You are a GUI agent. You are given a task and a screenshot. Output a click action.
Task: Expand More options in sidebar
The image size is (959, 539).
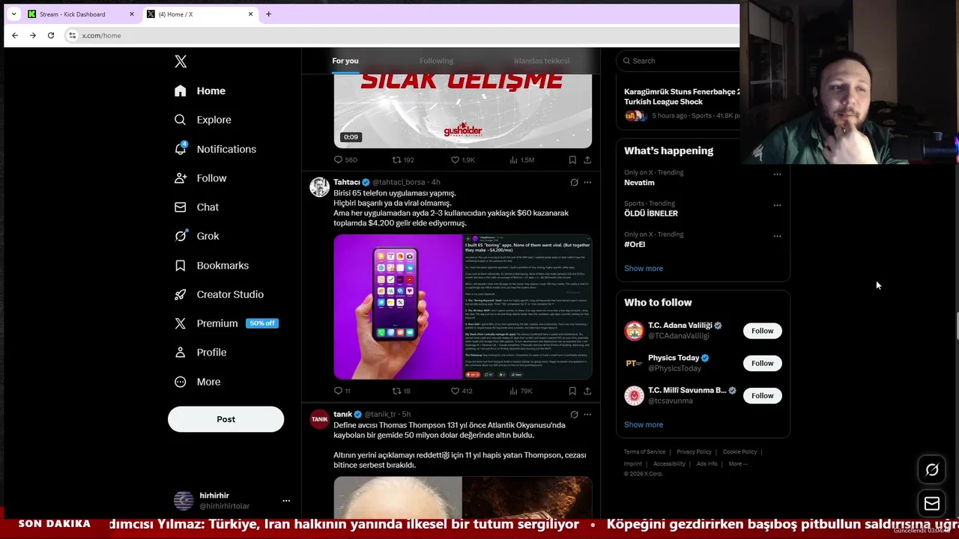click(198, 382)
